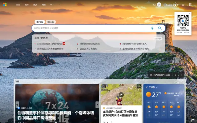Click the red hot badge on topic 1
Viewport: 197px width, 123px height.
click(64, 43)
